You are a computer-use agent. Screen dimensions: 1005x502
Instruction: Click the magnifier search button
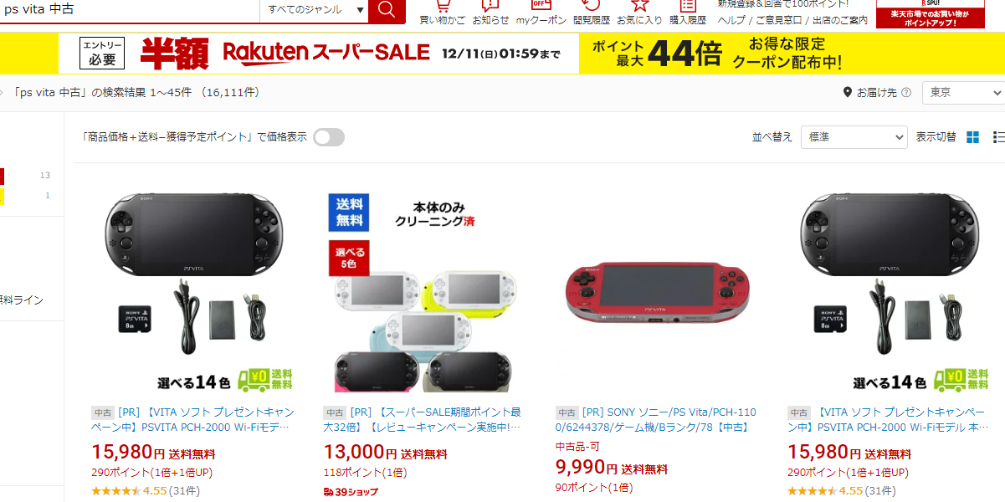[387, 10]
